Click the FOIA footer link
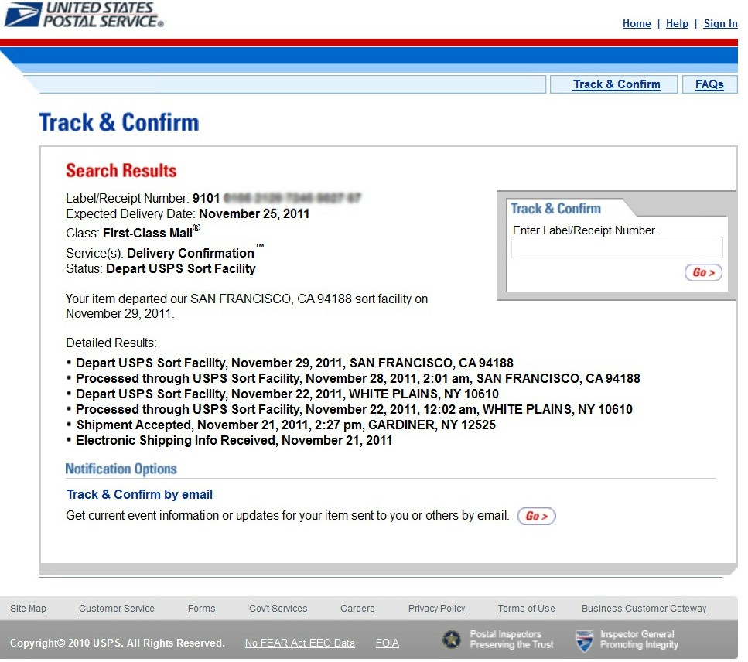 pos(387,643)
